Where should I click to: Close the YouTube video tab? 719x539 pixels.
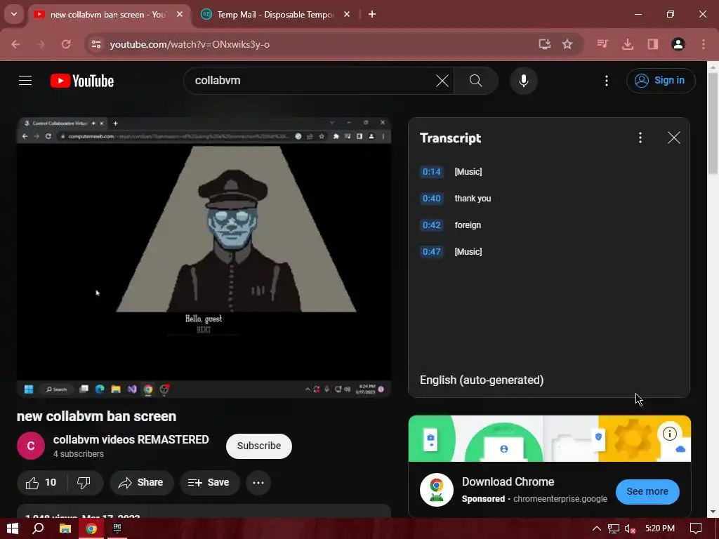180,15
